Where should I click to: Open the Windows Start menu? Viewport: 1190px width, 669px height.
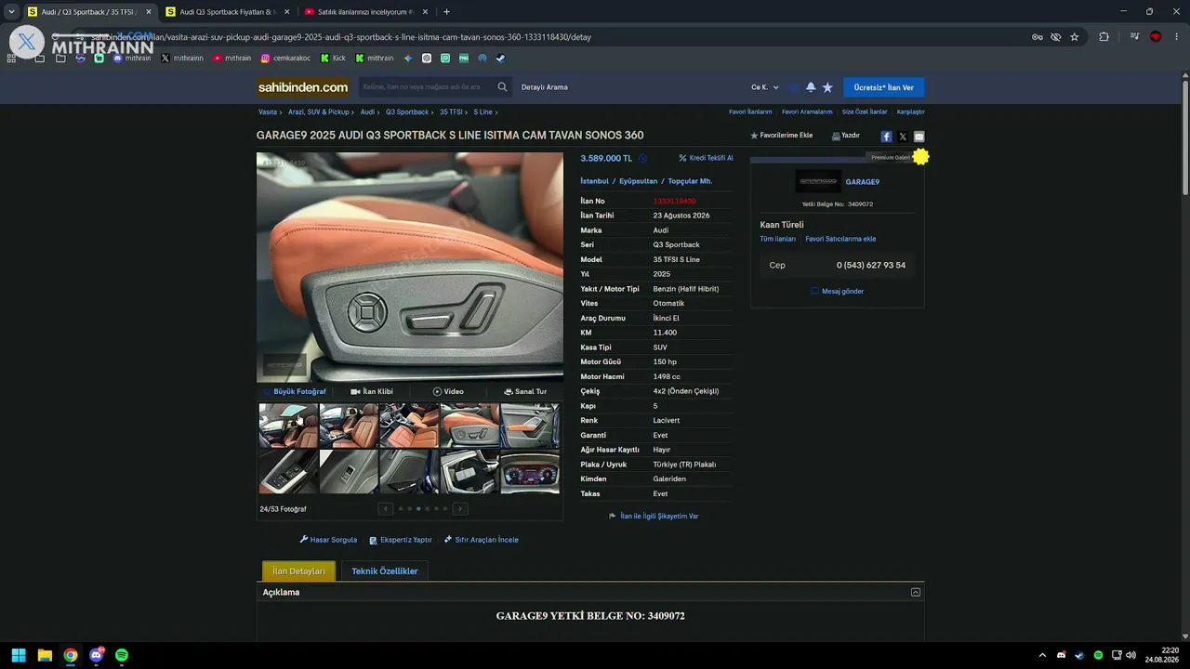point(19,655)
